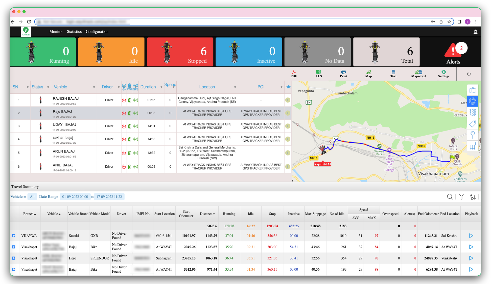Expand the Bajaj Bike row with distance 971.44
This screenshot has width=492, height=284.
pos(14,269)
